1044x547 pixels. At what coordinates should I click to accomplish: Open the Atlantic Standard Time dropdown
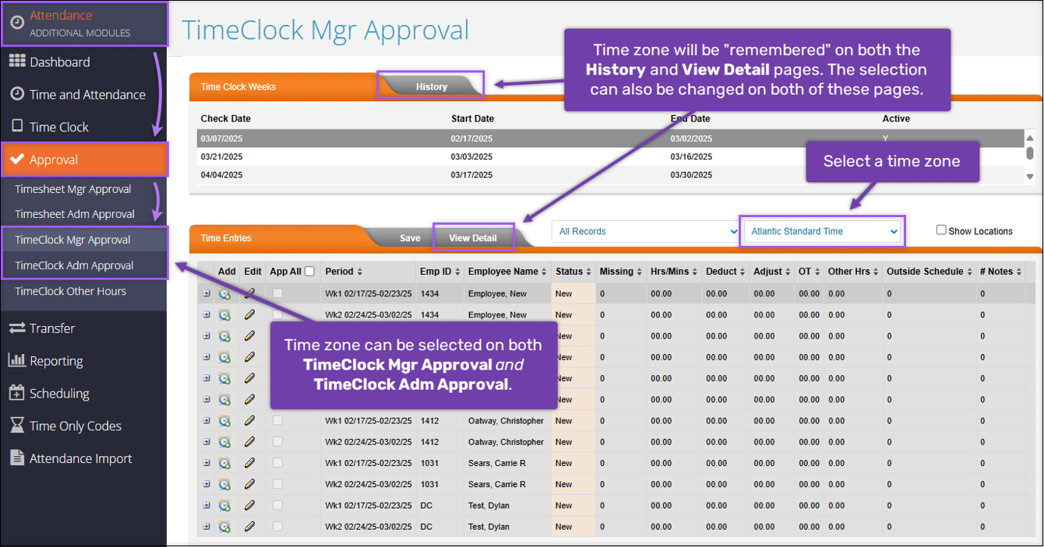[x=821, y=231]
